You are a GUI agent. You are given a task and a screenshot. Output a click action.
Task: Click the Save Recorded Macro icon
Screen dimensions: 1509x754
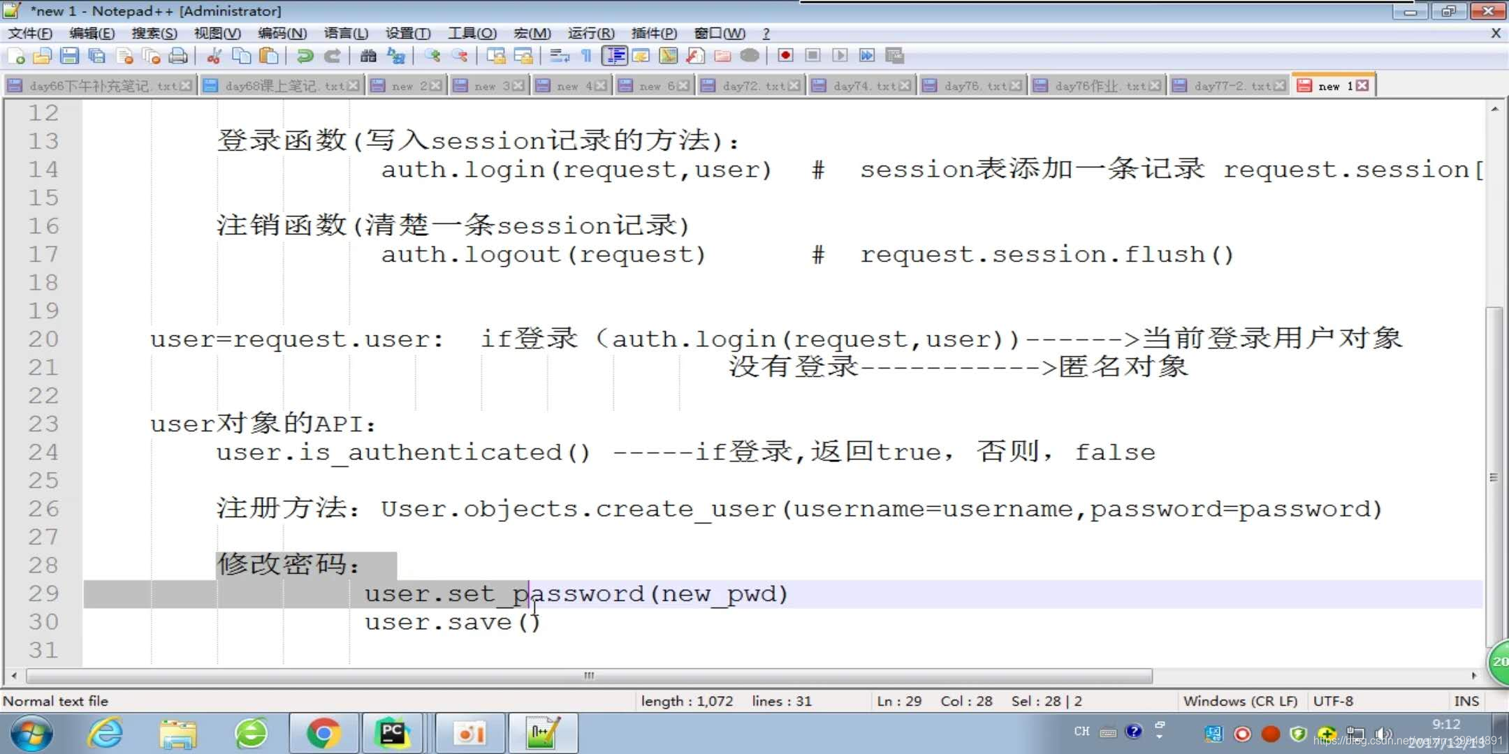coord(894,56)
